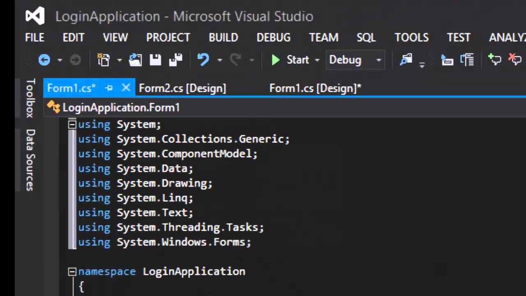Click the comment icon with green plus

click(x=494, y=60)
